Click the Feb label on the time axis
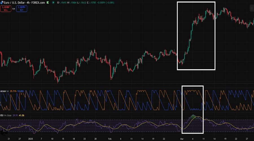254x141 pixels. (x=110, y=139)
